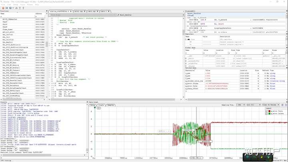Open the Samples tab in Data Graph
Viewport: 288px width, 162px height.
pyautogui.click(x=111, y=104)
